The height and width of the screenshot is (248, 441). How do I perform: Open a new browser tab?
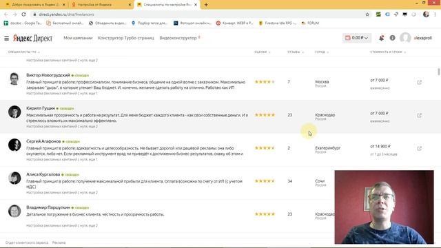pyautogui.click(x=206, y=5)
